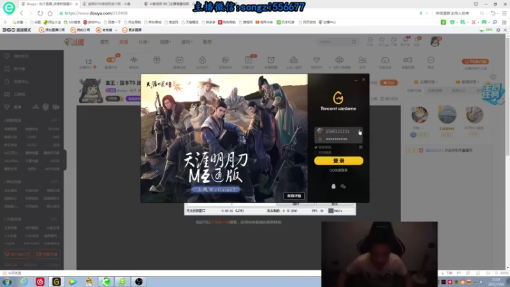Click the QQ quick login link
This screenshot has height=287, width=510.
click(339, 170)
